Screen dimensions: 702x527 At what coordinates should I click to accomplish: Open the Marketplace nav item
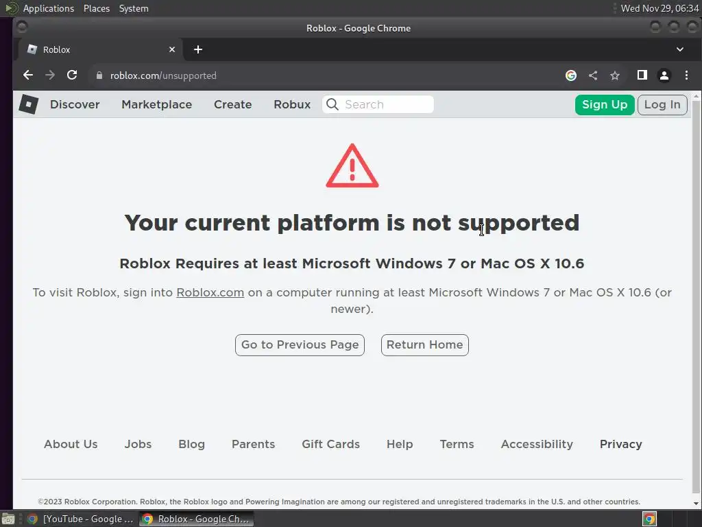(x=157, y=104)
